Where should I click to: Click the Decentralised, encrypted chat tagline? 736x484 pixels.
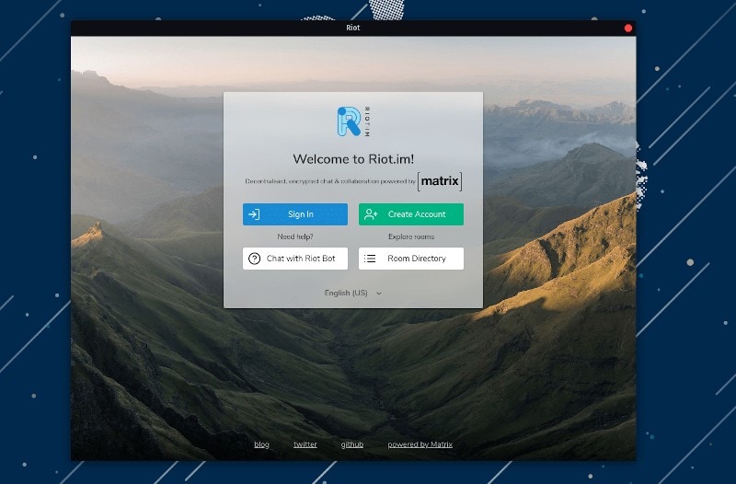coord(330,181)
